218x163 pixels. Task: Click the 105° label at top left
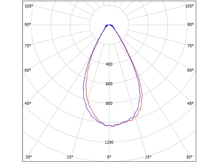click(x=29, y=6)
